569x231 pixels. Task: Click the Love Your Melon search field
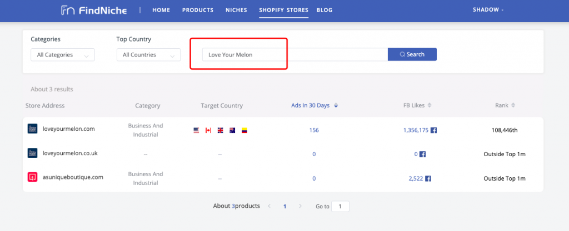[295, 55]
